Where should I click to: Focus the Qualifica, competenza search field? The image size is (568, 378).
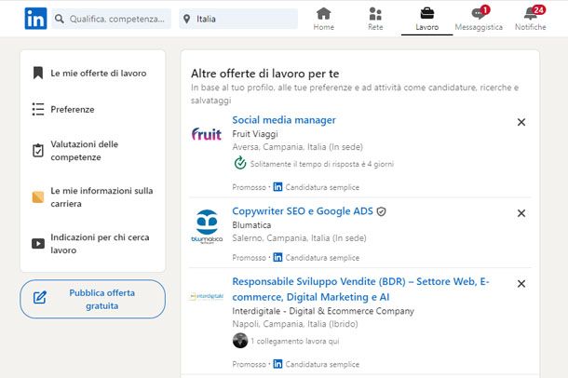111,19
